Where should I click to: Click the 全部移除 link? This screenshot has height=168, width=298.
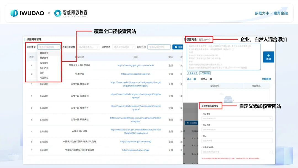coord(266,79)
